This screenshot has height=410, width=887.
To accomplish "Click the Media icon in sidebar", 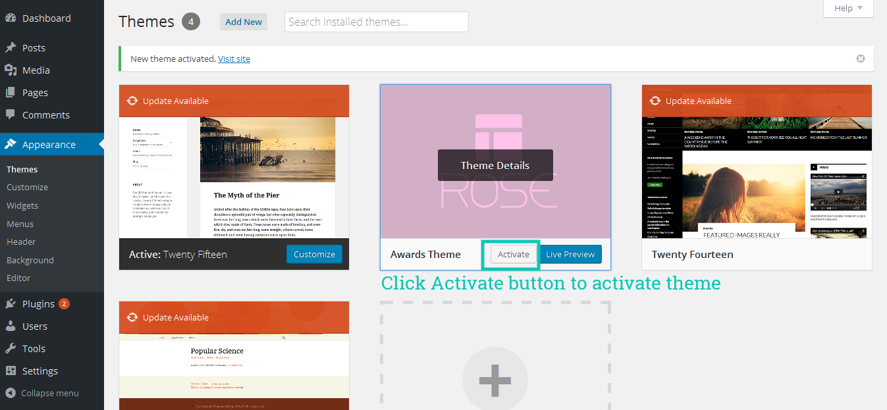I will coord(11,70).
